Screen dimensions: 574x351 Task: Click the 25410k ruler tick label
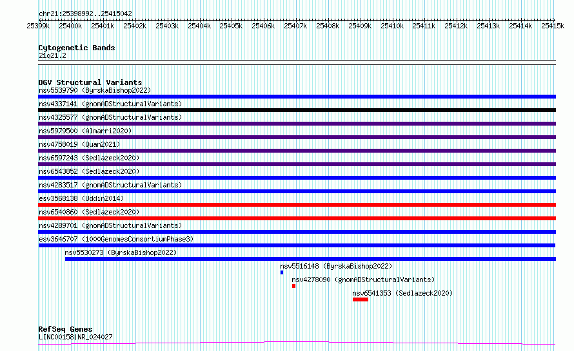[x=392, y=26]
